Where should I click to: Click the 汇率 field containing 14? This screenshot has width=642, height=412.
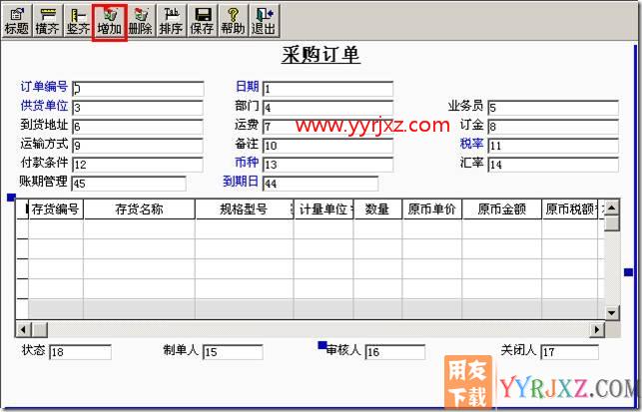[x=553, y=165]
